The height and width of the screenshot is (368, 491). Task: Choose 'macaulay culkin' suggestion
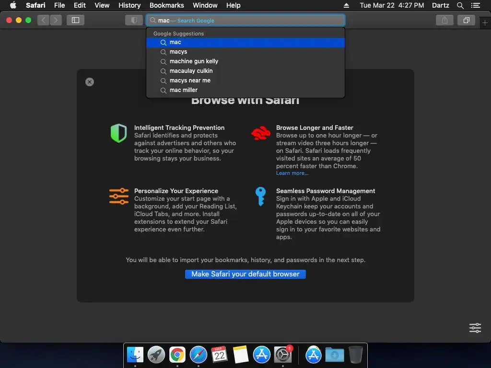pyautogui.click(x=245, y=71)
